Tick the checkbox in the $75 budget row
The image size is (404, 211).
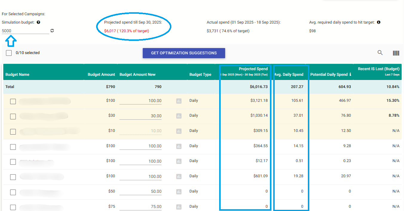(13, 207)
